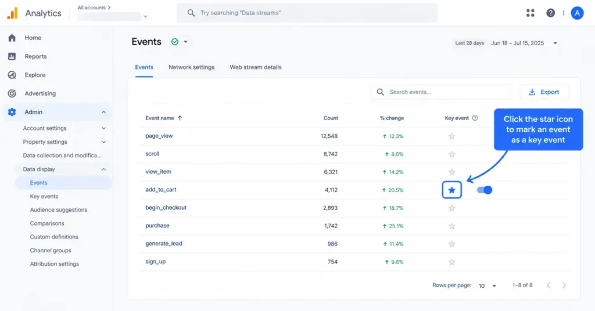Open Custom definitions in sidebar
Screen dimensions: 595x311
[54, 237]
